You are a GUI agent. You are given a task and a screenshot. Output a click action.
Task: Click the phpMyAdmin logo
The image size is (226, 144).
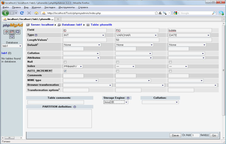[13, 25]
